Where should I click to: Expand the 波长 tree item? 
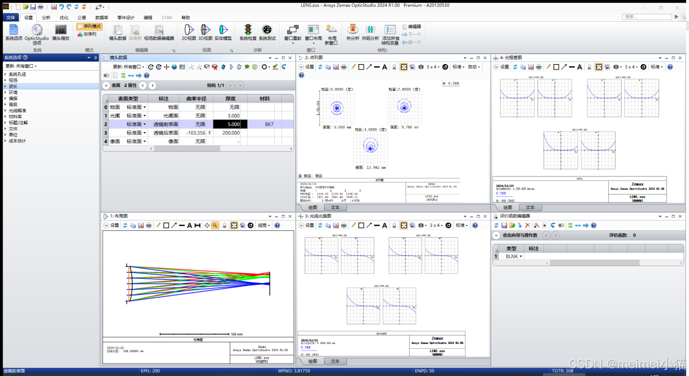[x=6, y=86]
